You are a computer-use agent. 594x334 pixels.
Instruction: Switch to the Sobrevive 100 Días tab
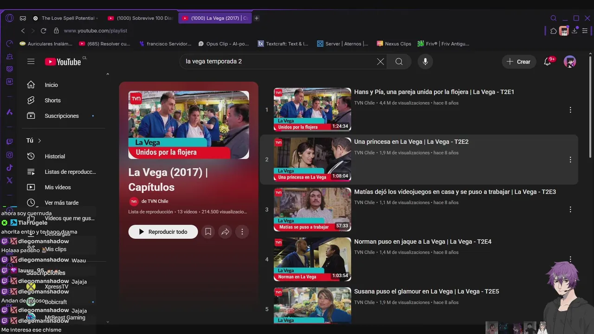(x=140, y=18)
